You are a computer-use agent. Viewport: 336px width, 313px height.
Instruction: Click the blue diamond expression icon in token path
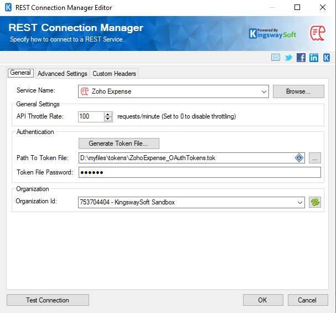click(x=299, y=158)
